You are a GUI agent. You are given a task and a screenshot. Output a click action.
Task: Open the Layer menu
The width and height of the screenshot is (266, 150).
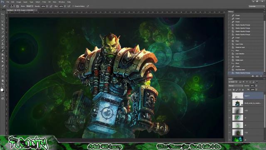(x=25, y=2)
